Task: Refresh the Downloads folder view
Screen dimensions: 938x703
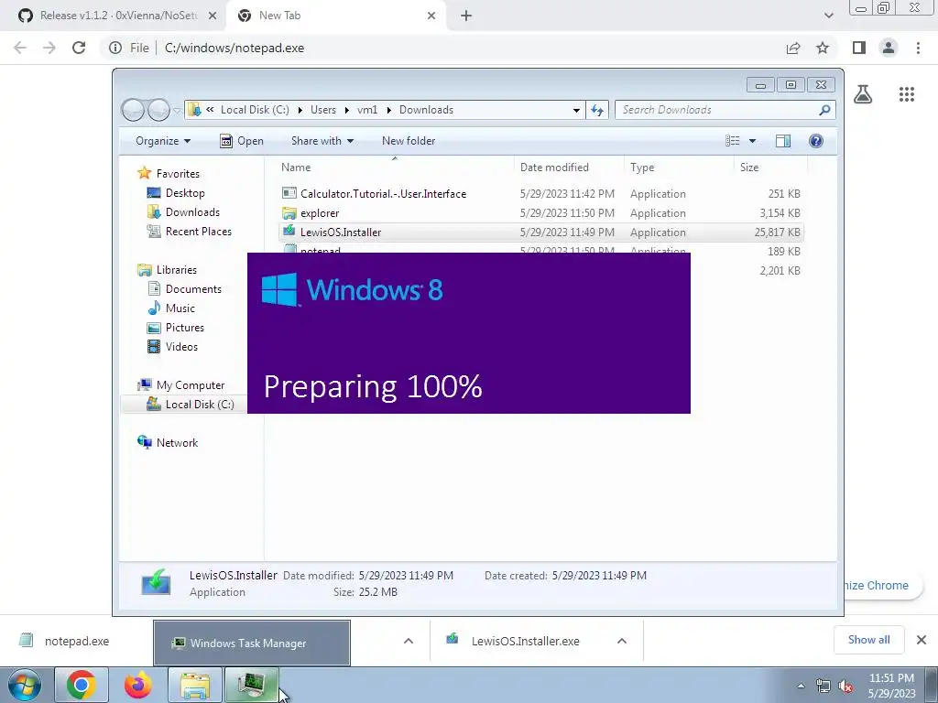Action: tap(597, 110)
